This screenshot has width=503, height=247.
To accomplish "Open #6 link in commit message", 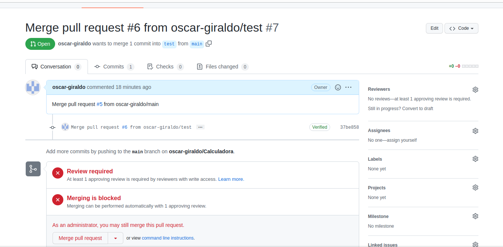I will click(124, 127).
